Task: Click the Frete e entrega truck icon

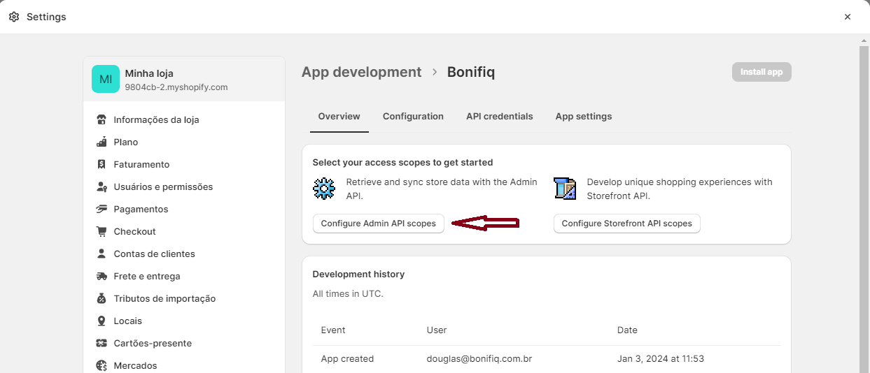Action: (101, 276)
